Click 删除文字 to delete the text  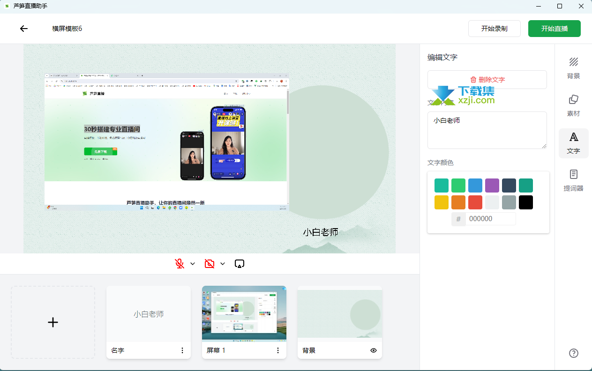[x=487, y=80]
